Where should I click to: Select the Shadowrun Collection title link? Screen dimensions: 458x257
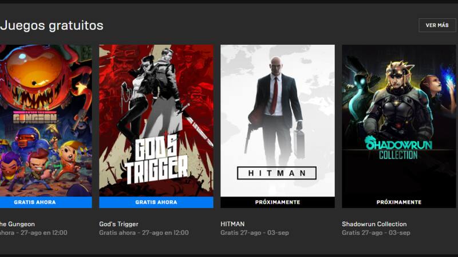tap(374, 224)
